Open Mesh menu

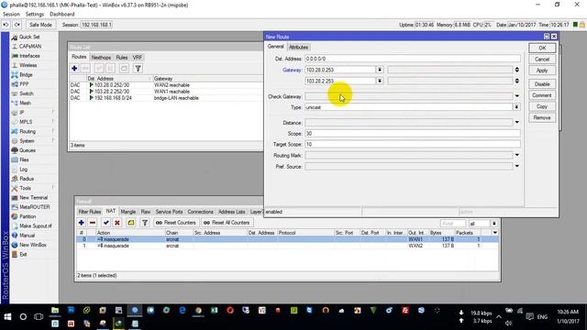pos(25,103)
